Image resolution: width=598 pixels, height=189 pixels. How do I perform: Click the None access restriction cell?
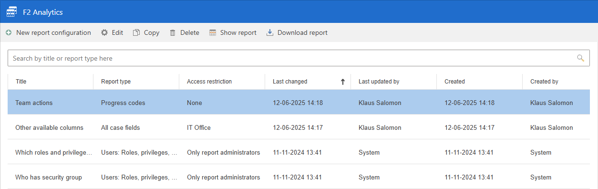[x=195, y=103]
